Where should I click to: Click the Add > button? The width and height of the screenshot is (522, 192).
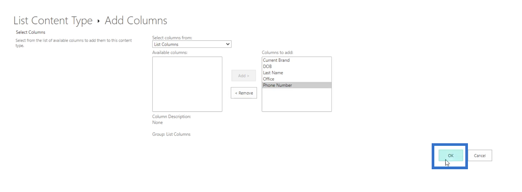tap(244, 76)
